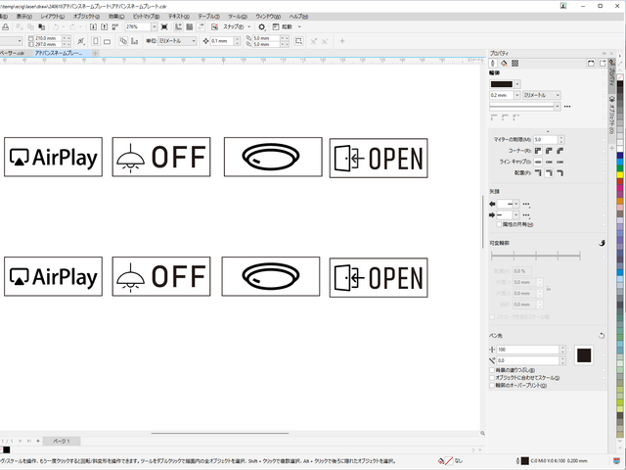The width and height of the screenshot is (626, 470).
Task: Click the options gear icon in toolbar
Action: (x=262, y=27)
